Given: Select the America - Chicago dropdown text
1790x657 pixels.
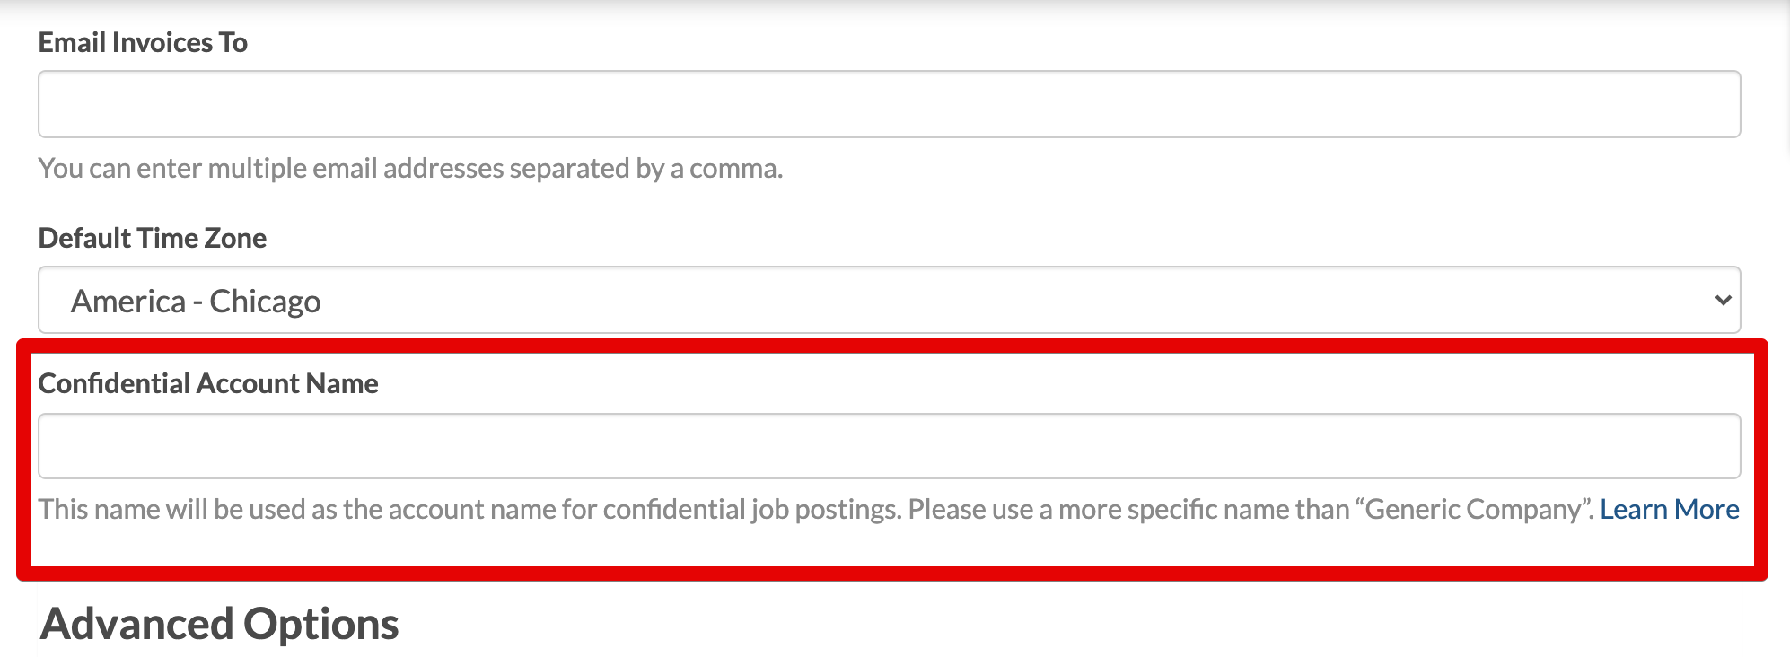Looking at the screenshot, I should [x=197, y=302].
